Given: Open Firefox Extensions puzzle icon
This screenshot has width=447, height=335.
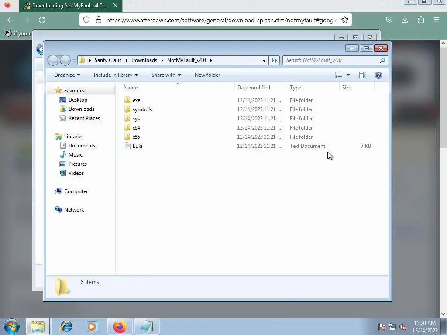Looking at the screenshot, I should [421, 20].
